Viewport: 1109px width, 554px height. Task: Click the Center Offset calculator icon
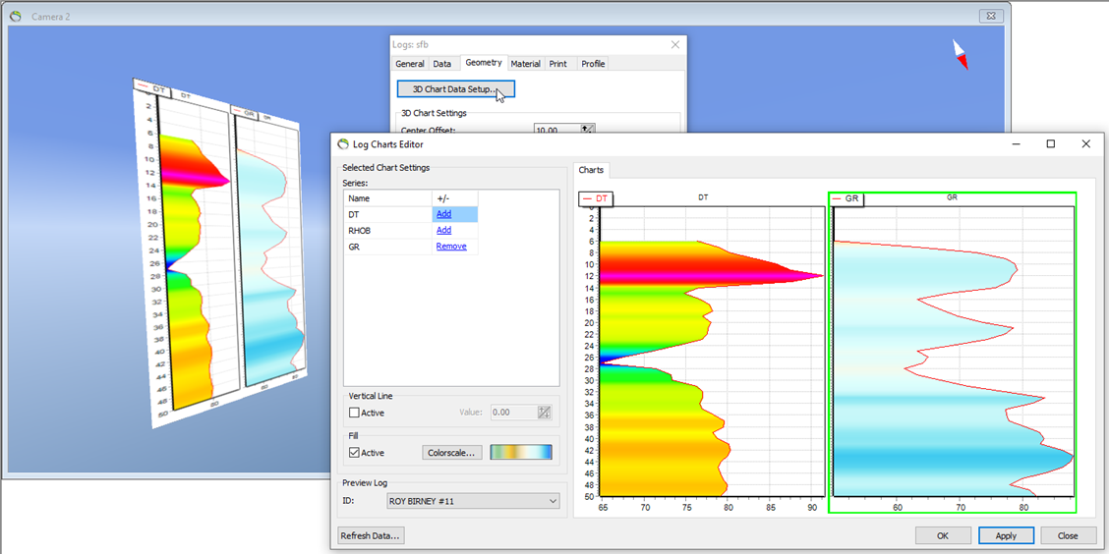pyautogui.click(x=589, y=130)
